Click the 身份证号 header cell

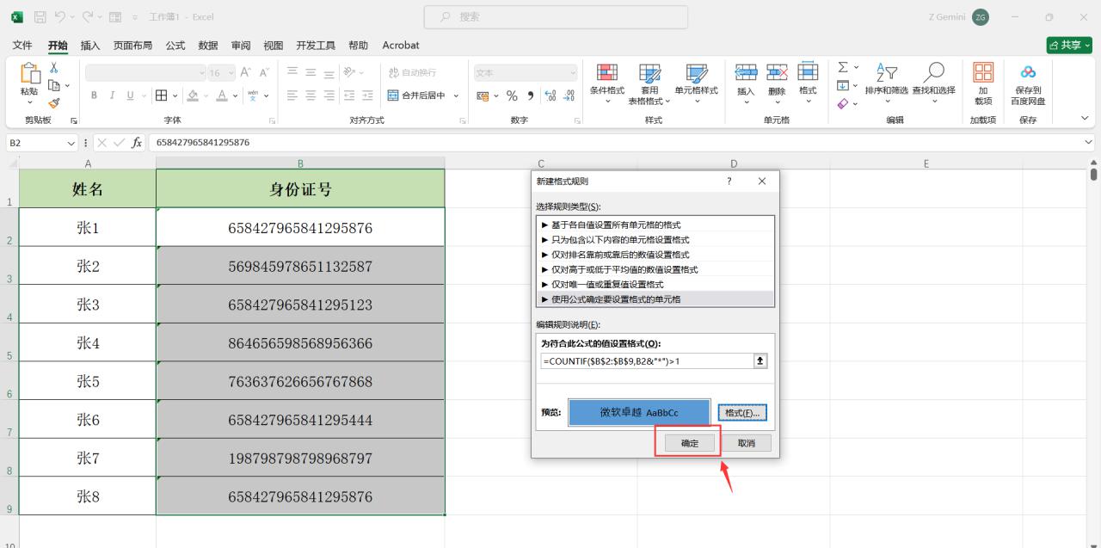pos(300,189)
